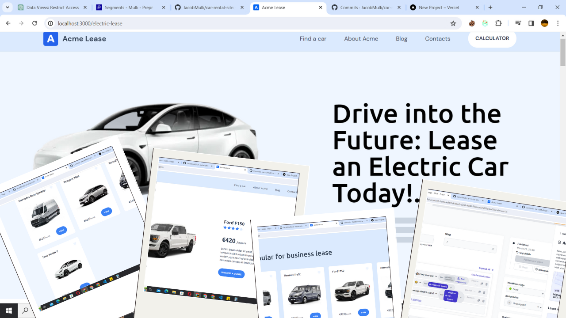Open the cookie extension icon

472,23
